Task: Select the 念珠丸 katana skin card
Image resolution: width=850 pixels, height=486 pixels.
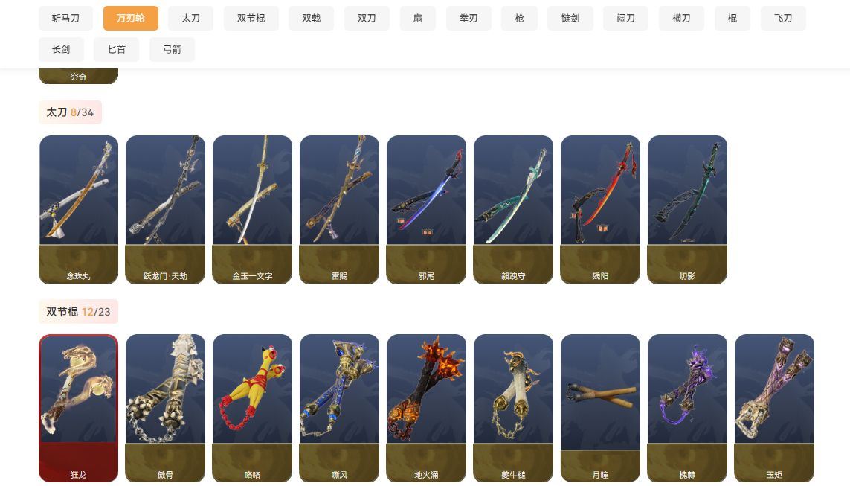Action: tap(79, 209)
